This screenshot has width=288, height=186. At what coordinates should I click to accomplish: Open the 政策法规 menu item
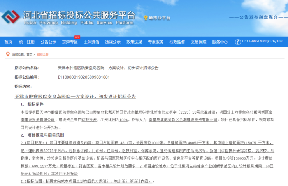pyautogui.click(x=134, y=42)
